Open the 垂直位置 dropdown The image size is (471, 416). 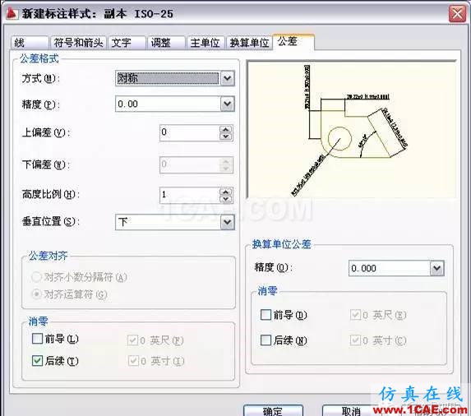click(228, 222)
